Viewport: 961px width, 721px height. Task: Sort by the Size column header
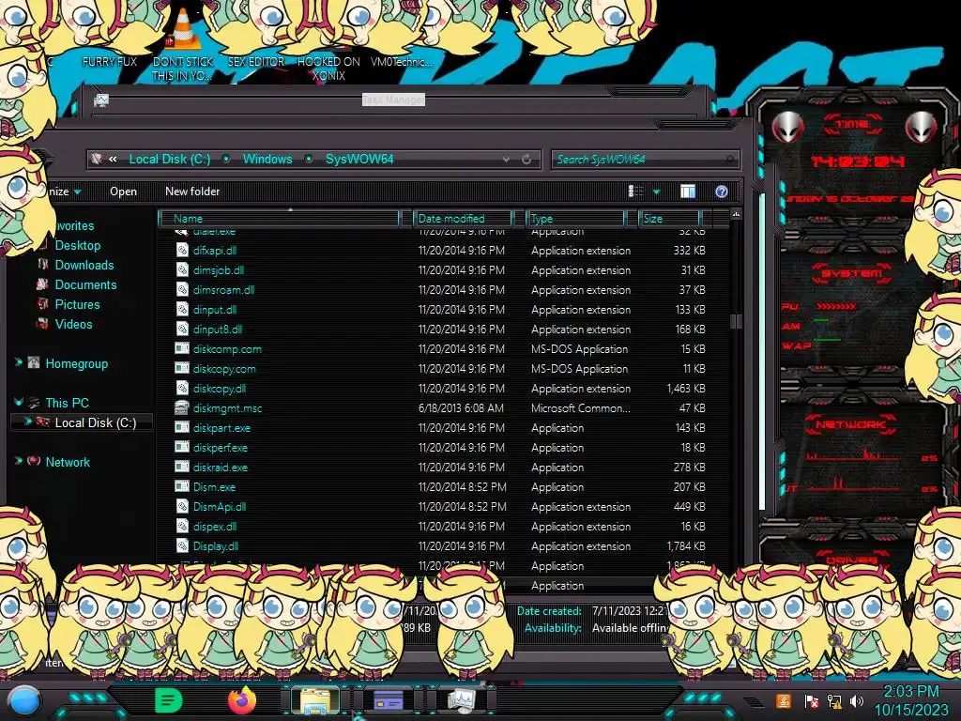click(x=668, y=218)
